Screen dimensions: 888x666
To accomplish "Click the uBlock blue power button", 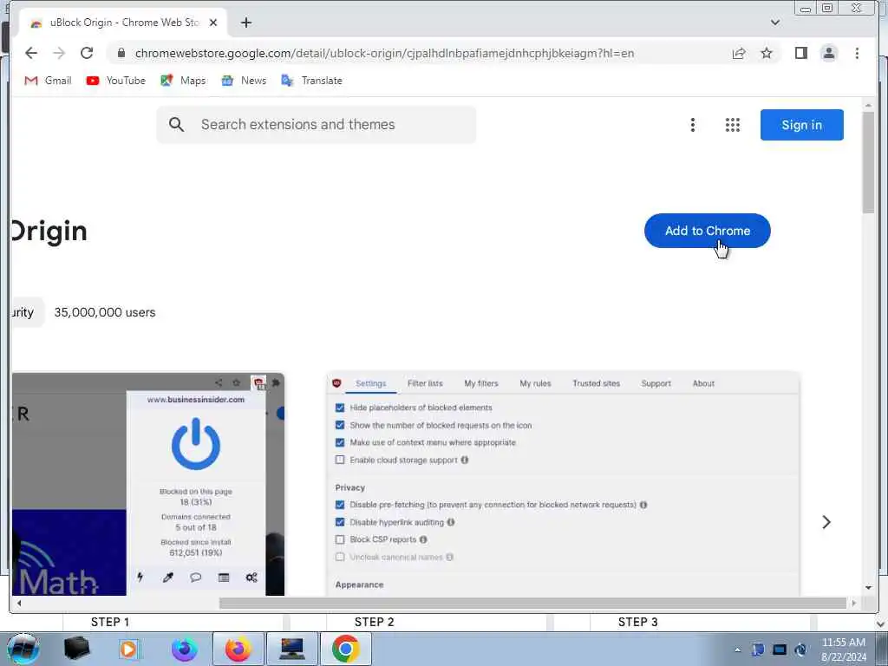I will [196, 444].
